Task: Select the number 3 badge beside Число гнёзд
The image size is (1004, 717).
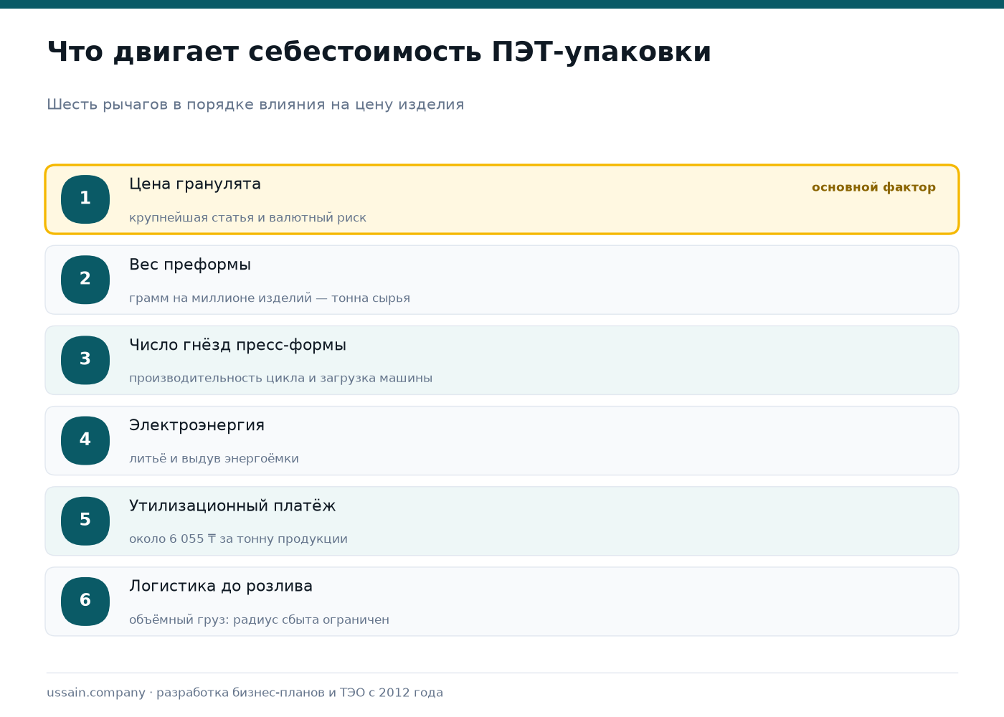Action: click(85, 360)
